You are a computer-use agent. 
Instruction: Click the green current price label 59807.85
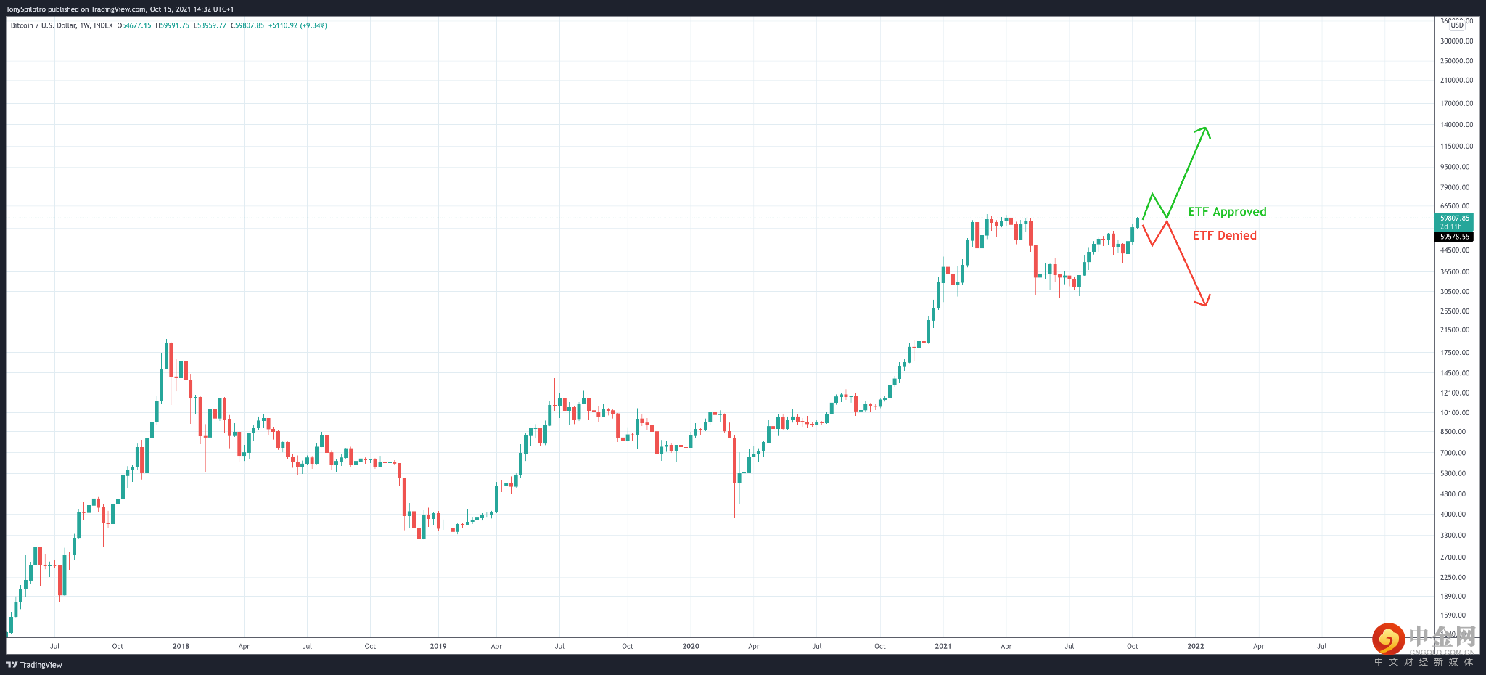click(1455, 218)
